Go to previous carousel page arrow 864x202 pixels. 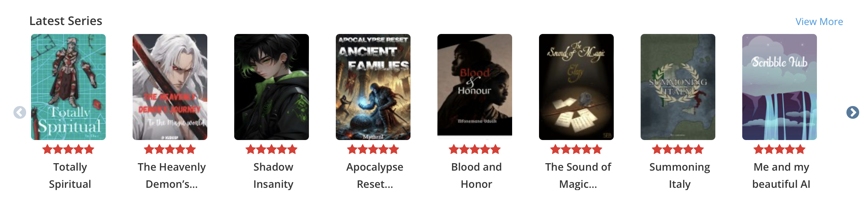tap(20, 112)
